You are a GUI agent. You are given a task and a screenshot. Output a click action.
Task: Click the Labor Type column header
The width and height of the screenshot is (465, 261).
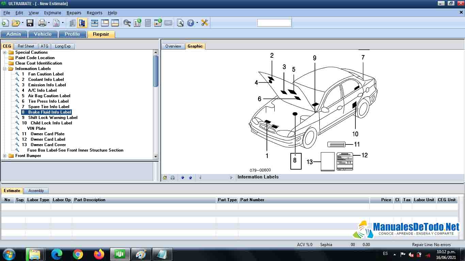click(38, 200)
